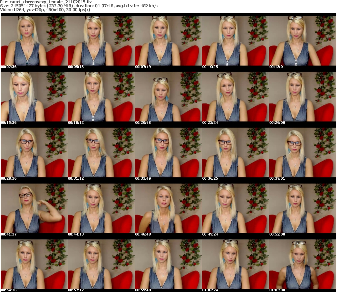
Task: Click the video frame marked 00:54:36
Action: [x=34, y=264]
